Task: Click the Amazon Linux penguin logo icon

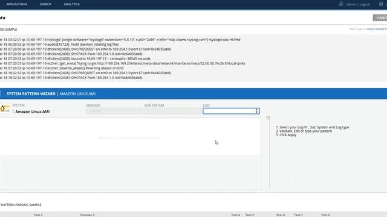Action: 5,108
